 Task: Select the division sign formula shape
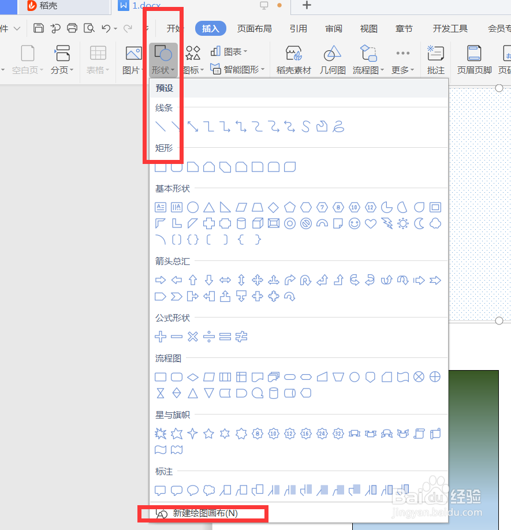(209, 337)
